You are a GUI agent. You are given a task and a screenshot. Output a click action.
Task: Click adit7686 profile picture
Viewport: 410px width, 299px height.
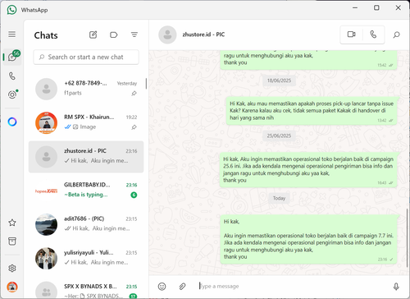point(46,224)
